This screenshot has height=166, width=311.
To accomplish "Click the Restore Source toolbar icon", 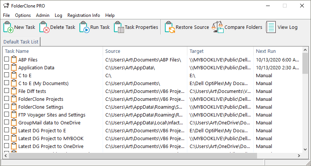I will 170,27.
